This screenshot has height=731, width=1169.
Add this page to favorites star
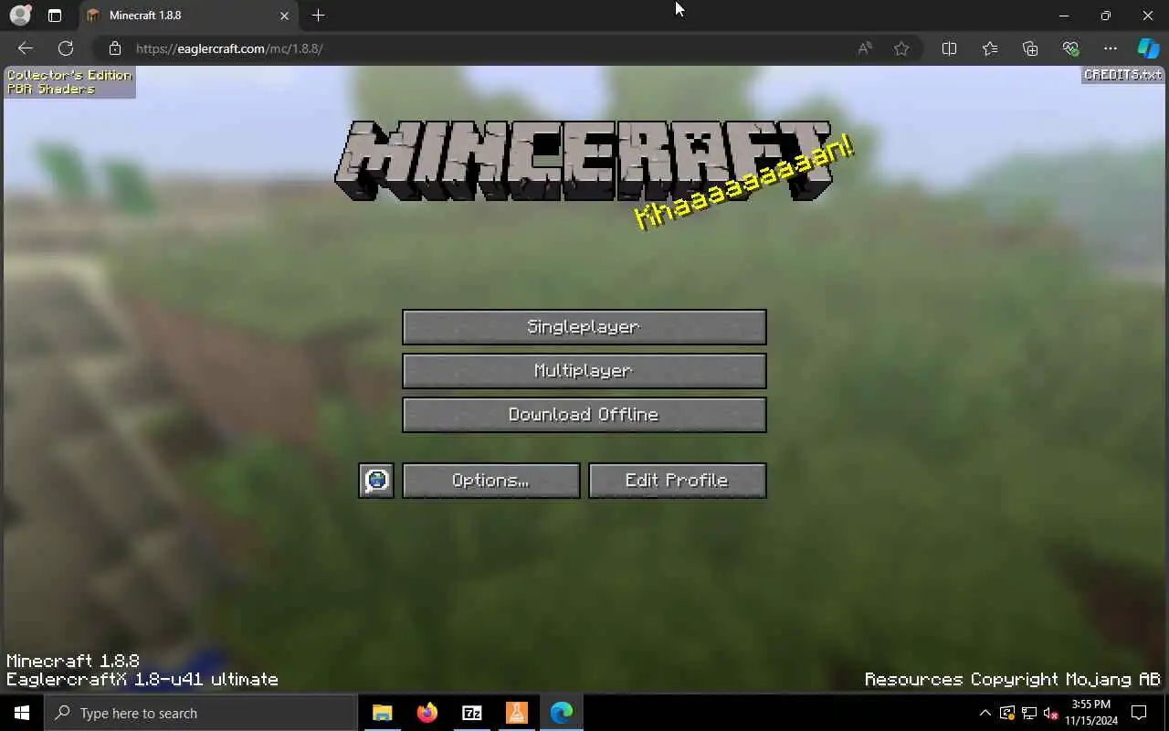901,48
